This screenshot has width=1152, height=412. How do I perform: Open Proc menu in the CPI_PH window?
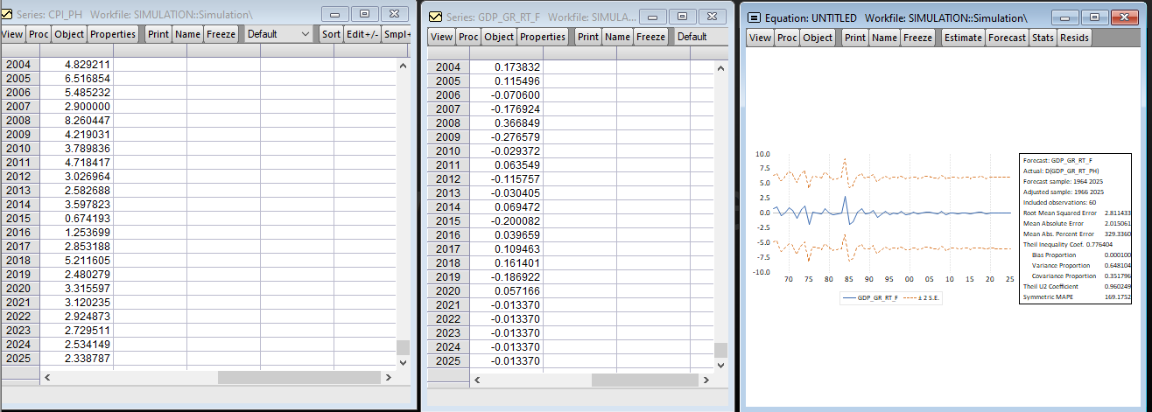point(39,34)
